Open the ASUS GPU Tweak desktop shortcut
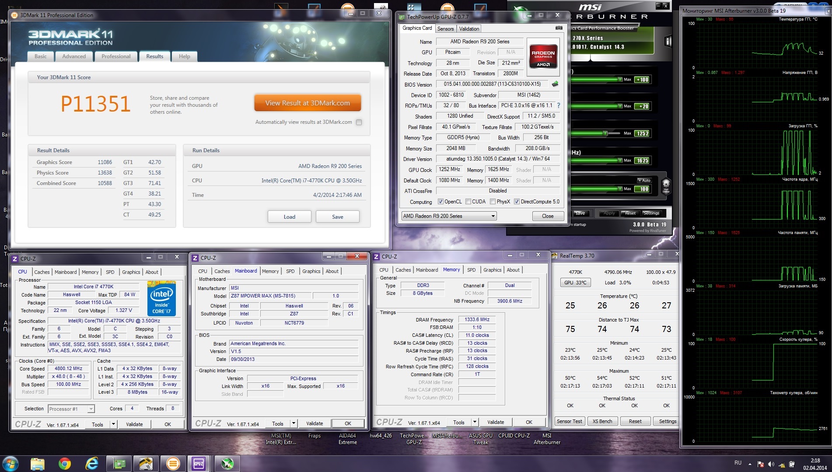This screenshot has height=472, width=832. point(481,439)
